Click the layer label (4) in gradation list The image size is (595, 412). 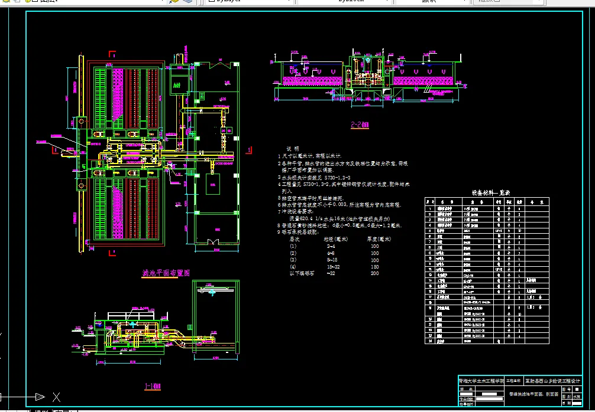293,267
